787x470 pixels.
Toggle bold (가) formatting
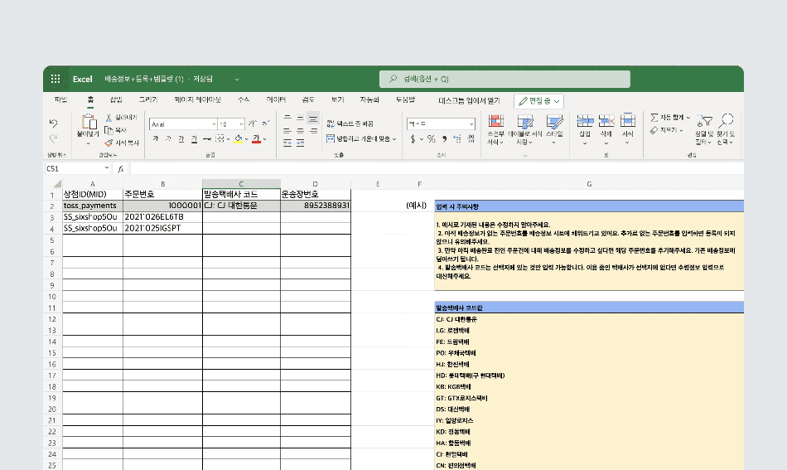(x=156, y=138)
